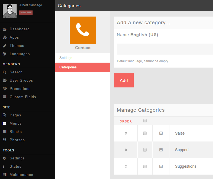Click the Themes paintbrush icon
Screen dimensions: 213x179
pyautogui.click(x=4, y=46)
